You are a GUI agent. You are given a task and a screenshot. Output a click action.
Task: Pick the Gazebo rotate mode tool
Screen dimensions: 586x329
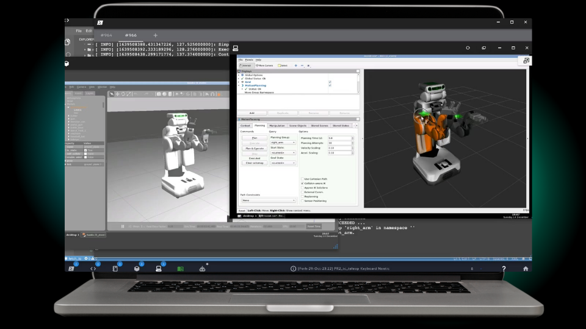click(x=123, y=94)
